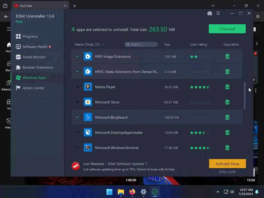Screen dimensions: 264x198
Task: Rate Microsoft Store using empty stars
Action: [x=200, y=102]
